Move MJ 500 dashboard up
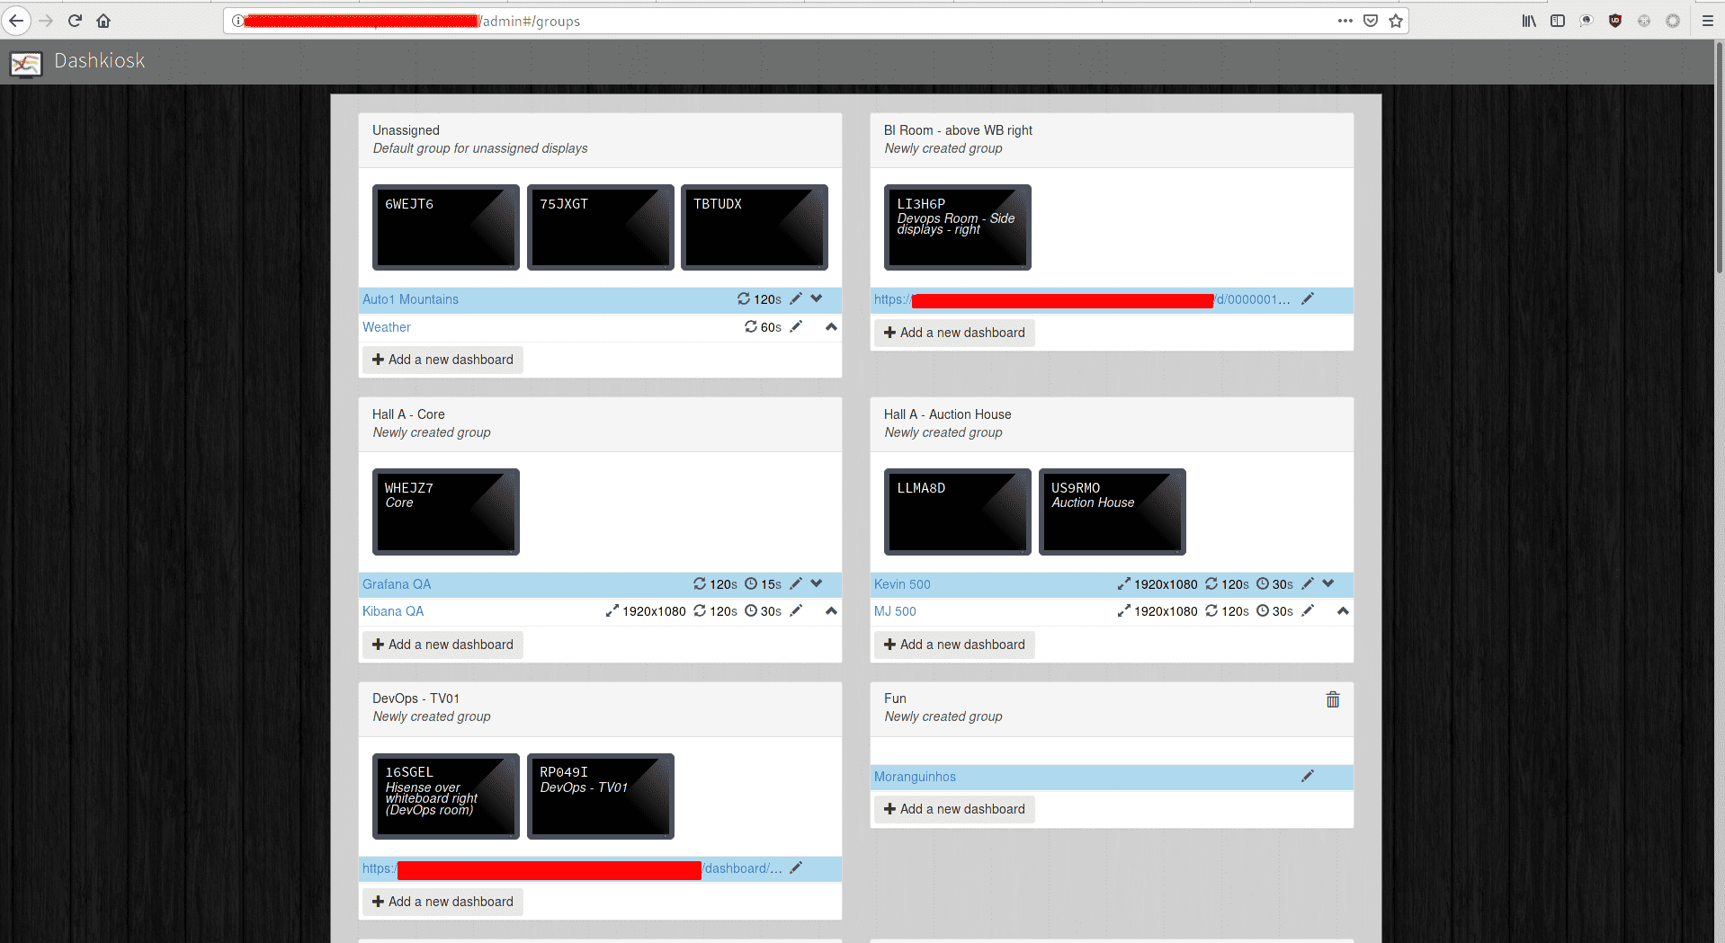Viewport: 1725px width, 943px height. tap(1343, 611)
